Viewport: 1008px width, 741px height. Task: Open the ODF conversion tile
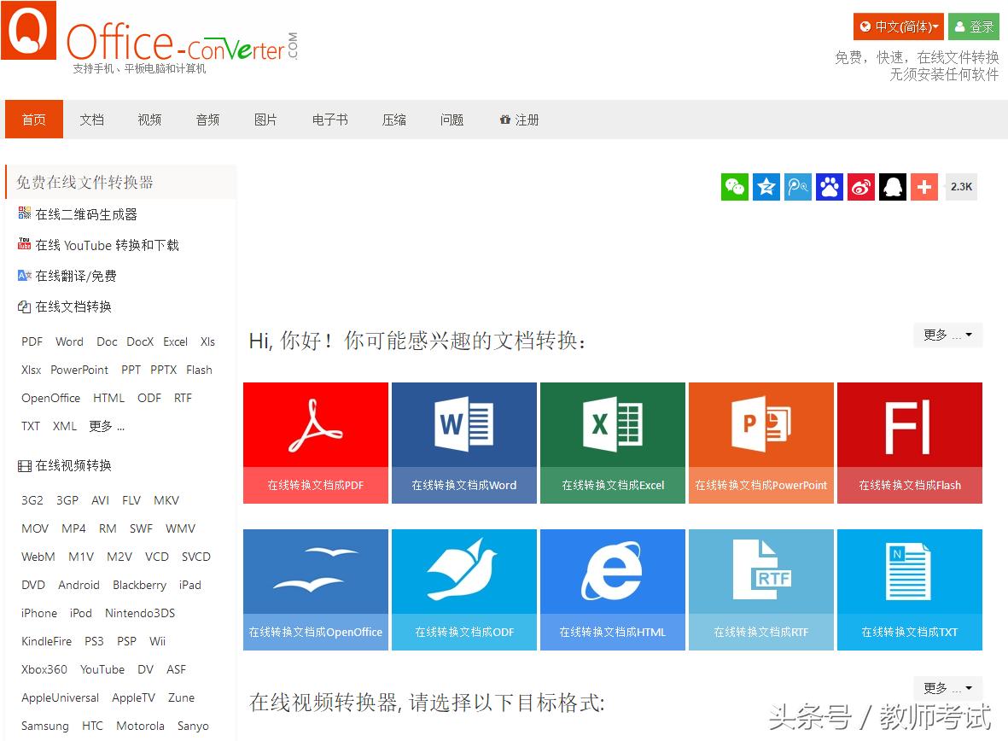pyautogui.click(x=464, y=590)
